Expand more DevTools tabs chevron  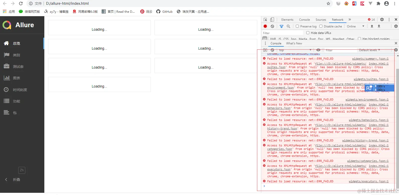coord(350,19)
